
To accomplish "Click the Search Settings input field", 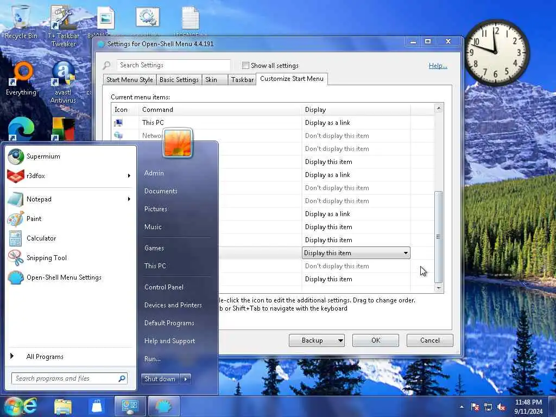I will 174,65.
